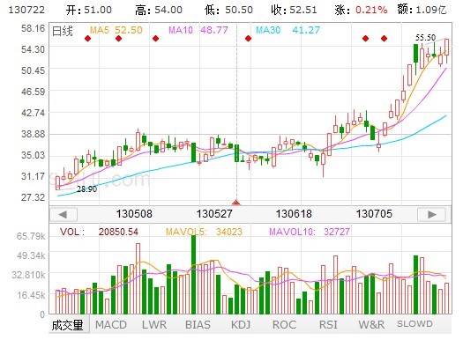Click the MA30 41.27 legend
Image resolution: width=463 pixels, height=340 pixels.
coord(288,30)
